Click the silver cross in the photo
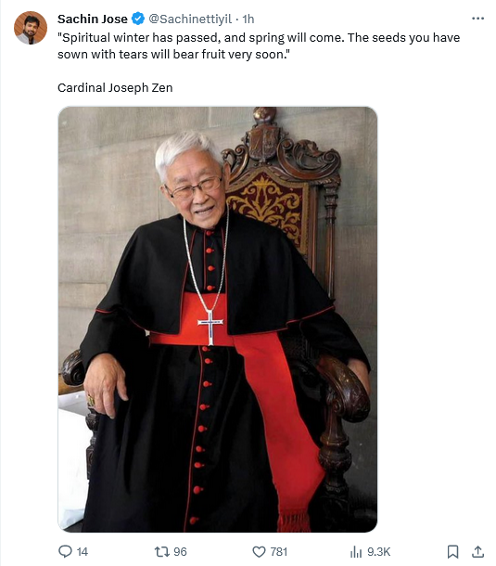The image size is (496, 566). [210, 327]
